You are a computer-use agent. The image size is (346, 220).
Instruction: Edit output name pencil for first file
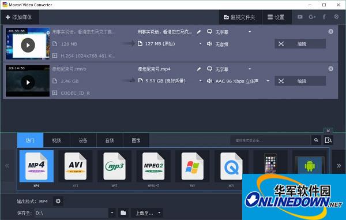coord(199,32)
